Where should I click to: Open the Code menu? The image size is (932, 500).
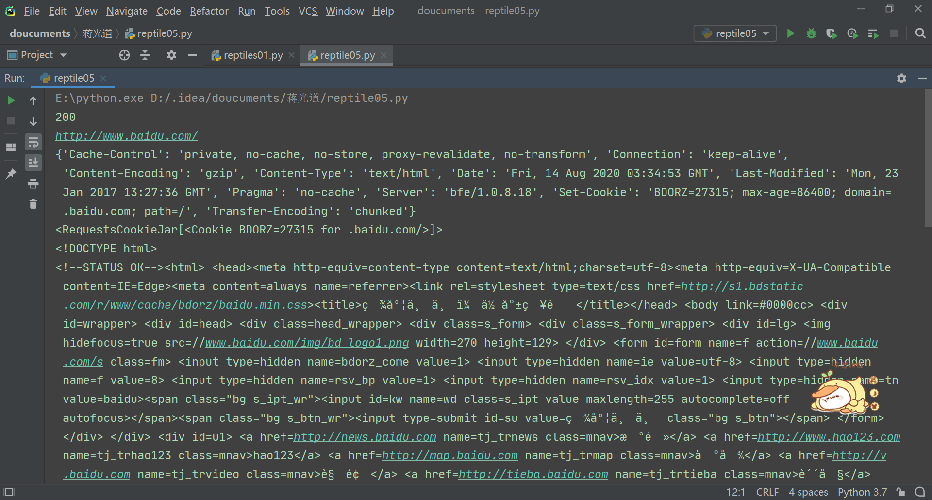(168, 11)
